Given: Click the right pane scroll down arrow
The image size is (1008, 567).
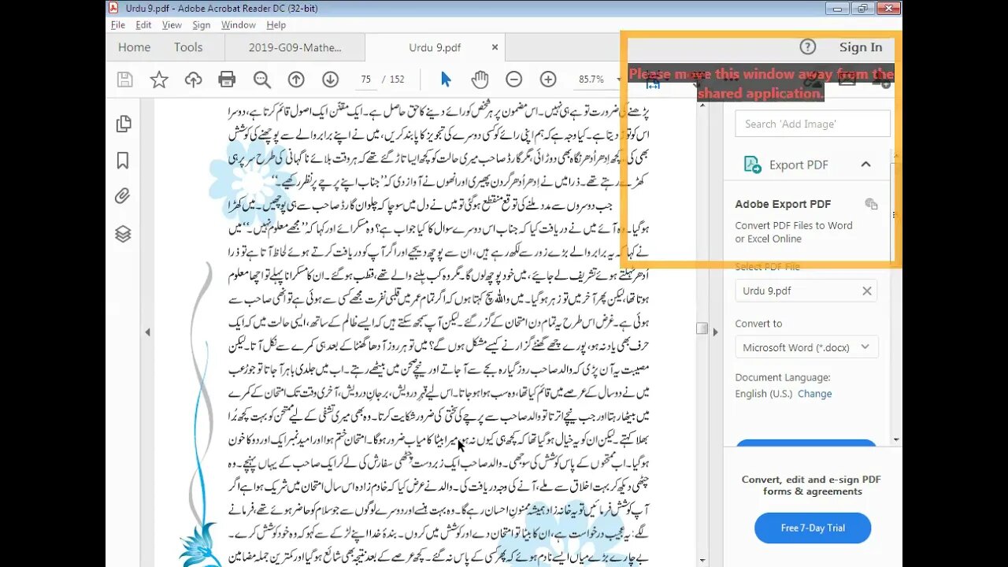Looking at the screenshot, I should [897, 439].
